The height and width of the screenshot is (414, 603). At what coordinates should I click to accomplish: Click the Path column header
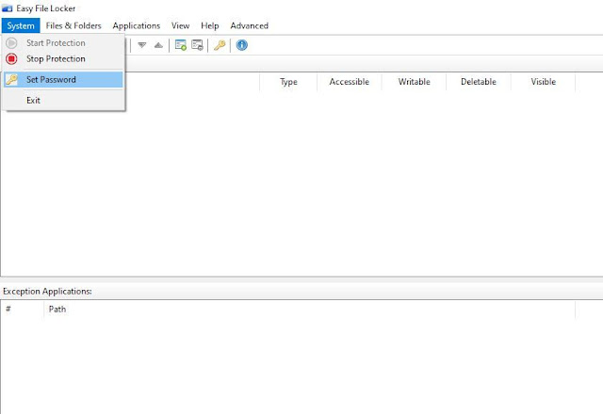(310, 310)
